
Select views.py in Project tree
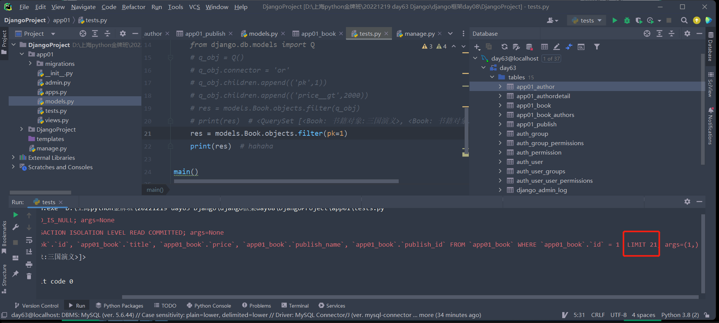[57, 120]
